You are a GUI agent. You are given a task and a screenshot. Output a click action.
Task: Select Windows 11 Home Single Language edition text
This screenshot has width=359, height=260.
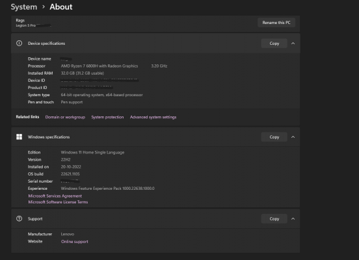[x=92, y=152]
